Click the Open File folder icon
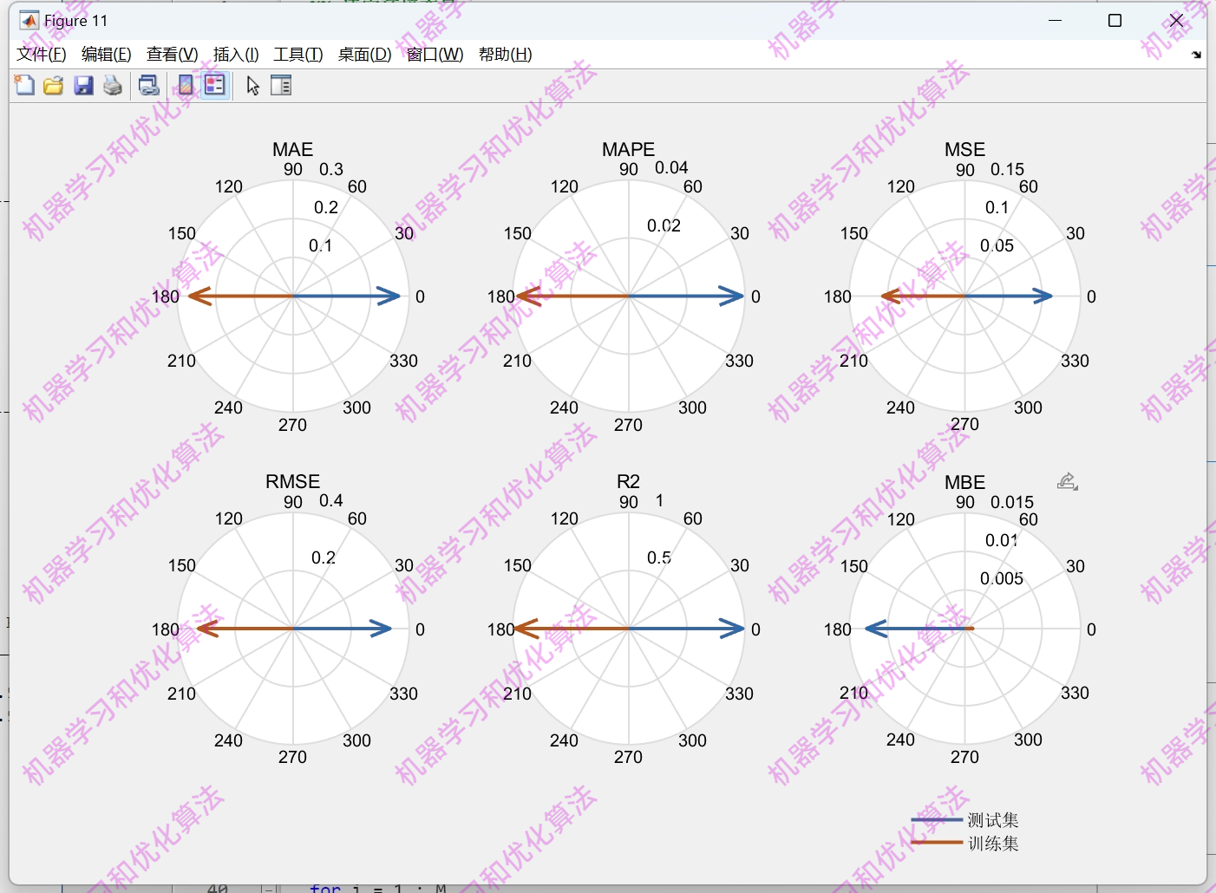 click(x=54, y=85)
